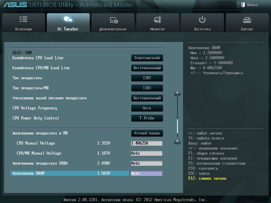Open CPU Load Line Сверхвысокий dropdown
The image size is (271, 203).
coord(147,58)
